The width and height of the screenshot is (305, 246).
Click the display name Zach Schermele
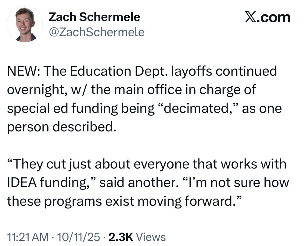(x=94, y=17)
